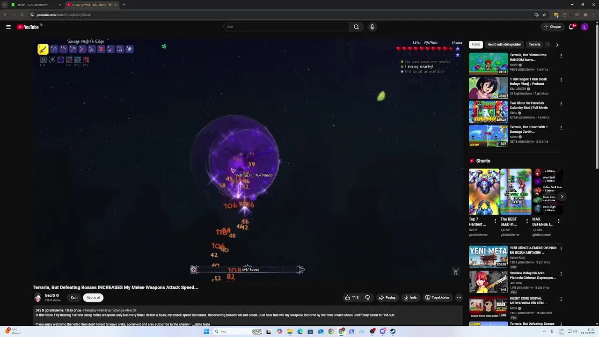Open the account avatar menu

click(x=584, y=27)
